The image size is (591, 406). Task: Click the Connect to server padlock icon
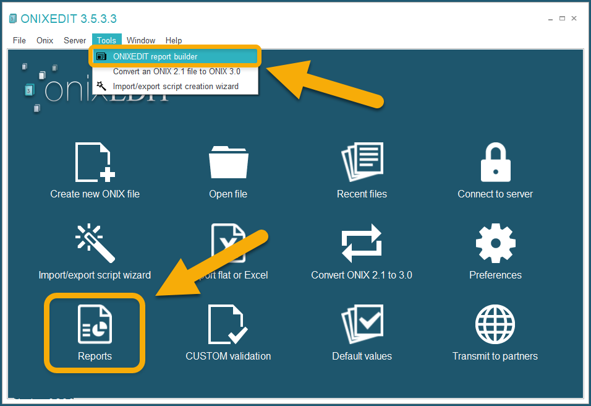[x=495, y=162]
